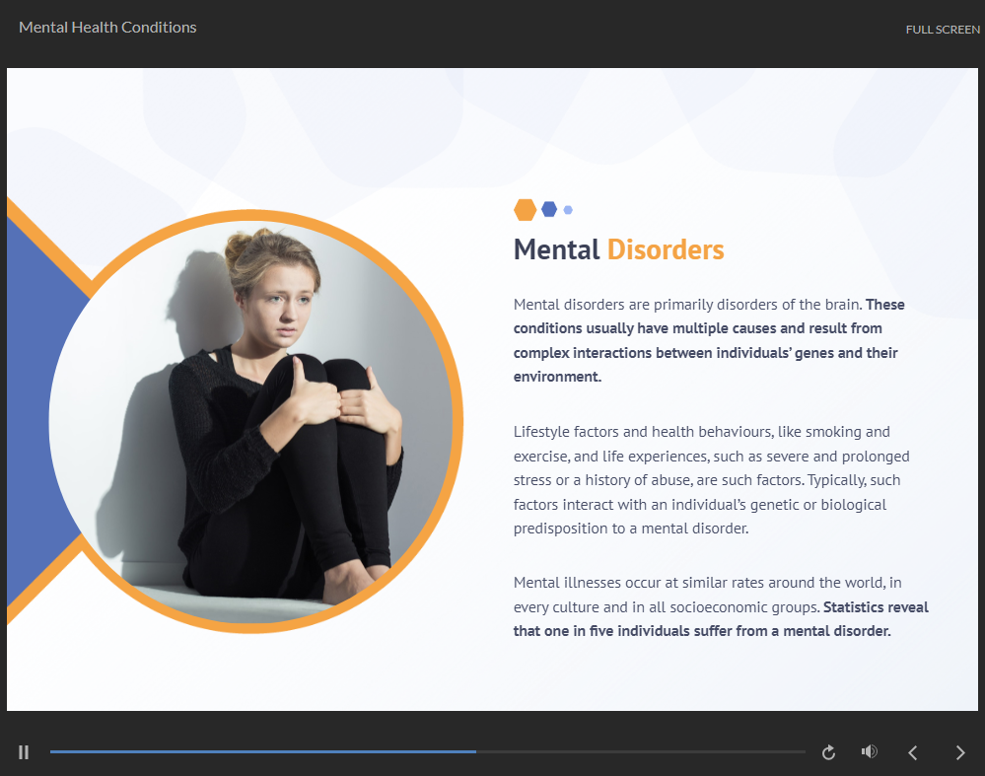Advance to the next slide arrow

[960, 752]
